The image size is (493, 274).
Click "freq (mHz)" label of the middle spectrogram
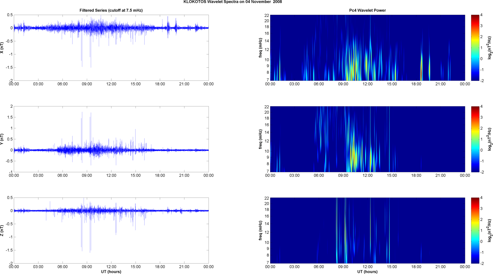260,139
